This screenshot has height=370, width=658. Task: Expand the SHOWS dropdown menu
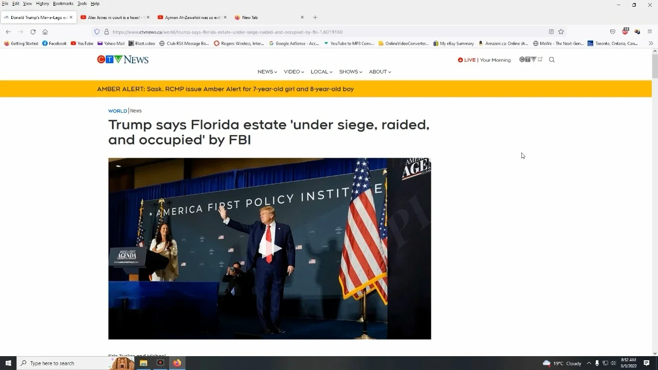pyautogui.click(x=351, y=72)
